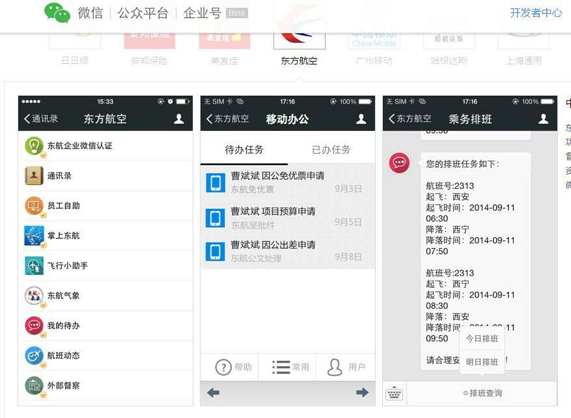The height and width of the screenshot is (418, 571).
Task: Select the 东方航空 case thumbnail
Action: click(x=299, y=40)
